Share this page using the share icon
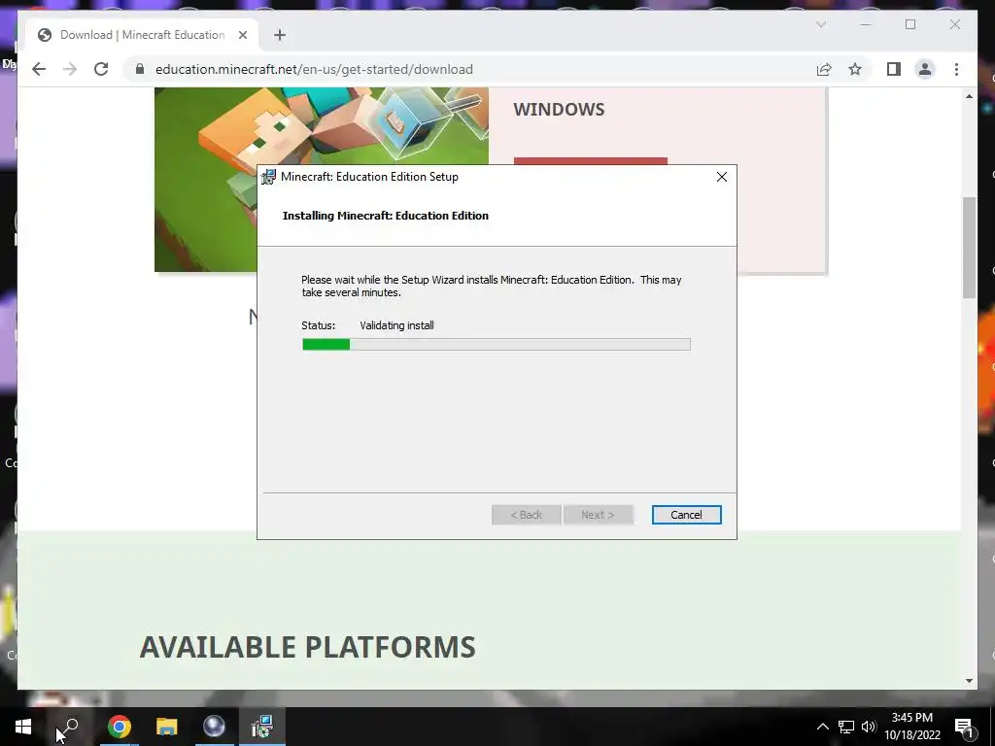995x746 pixels. 824,69
